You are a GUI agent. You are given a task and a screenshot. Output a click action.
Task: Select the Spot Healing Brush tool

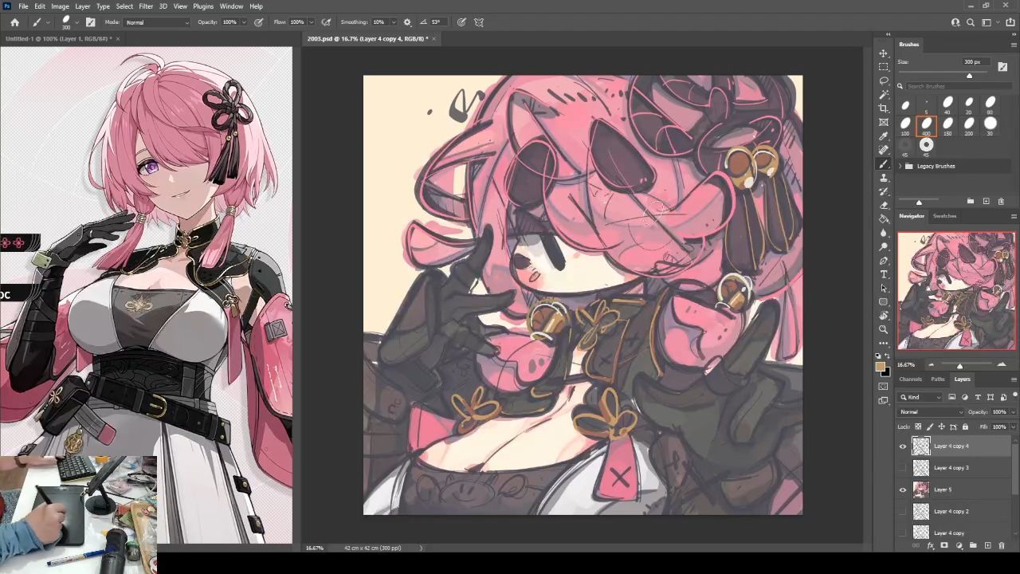coord(884,150)
